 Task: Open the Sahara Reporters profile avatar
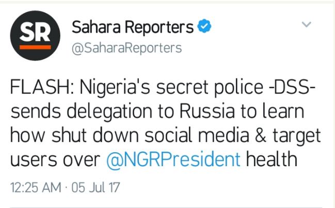(35, 36)
